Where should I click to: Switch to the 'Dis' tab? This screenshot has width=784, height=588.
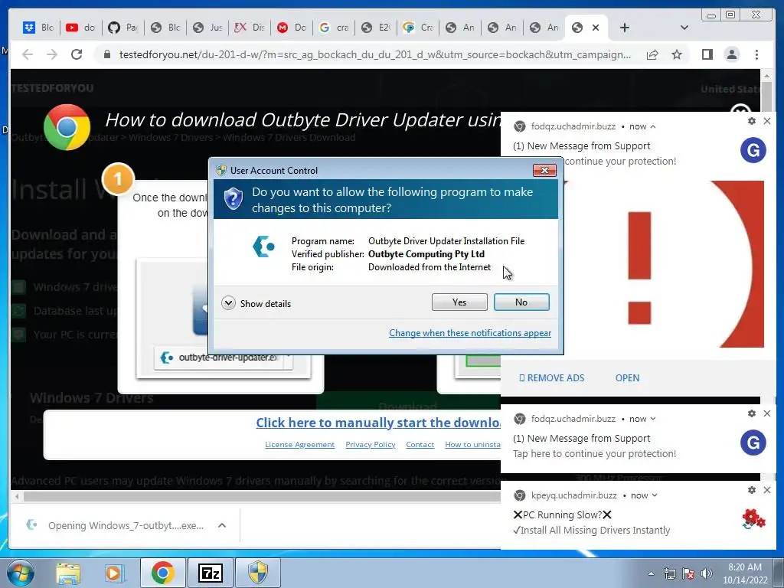(249, 28)
